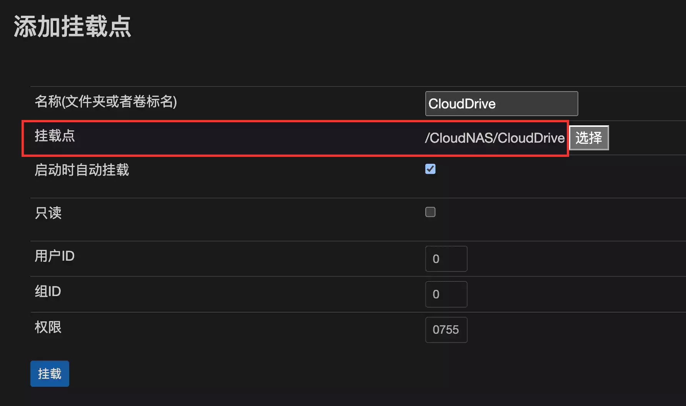Click the 添加挂载点 page heading

(72, 27)
